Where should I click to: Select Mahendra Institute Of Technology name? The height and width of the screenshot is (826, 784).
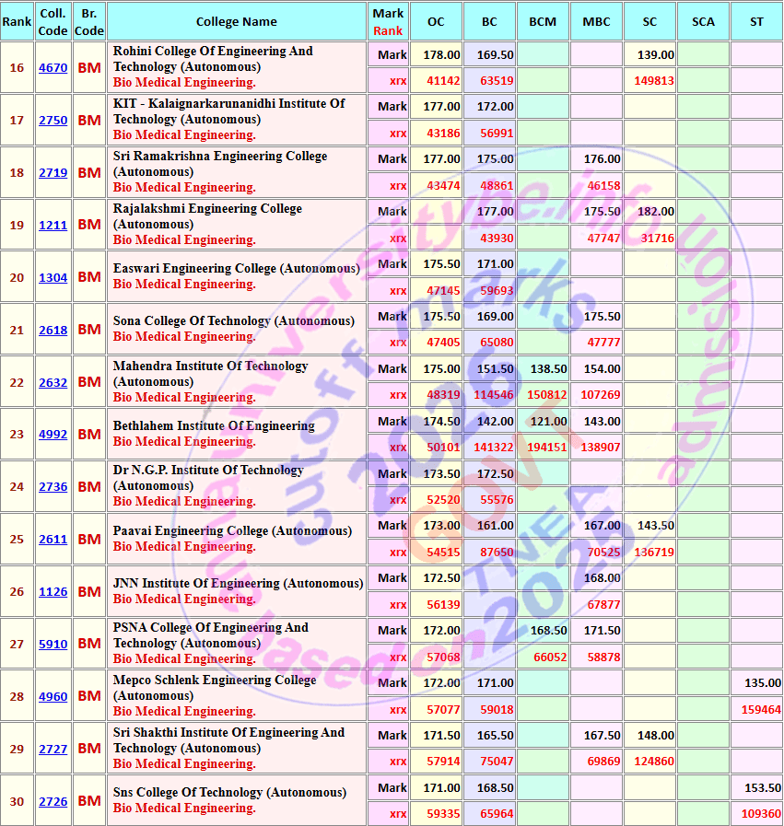coord(211,374)
